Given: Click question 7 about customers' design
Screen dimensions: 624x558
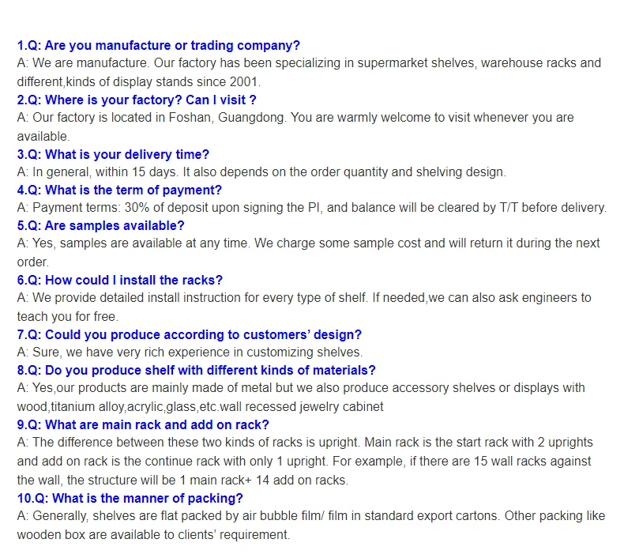Looking at the screenshot, I should (x=189, y=334).
